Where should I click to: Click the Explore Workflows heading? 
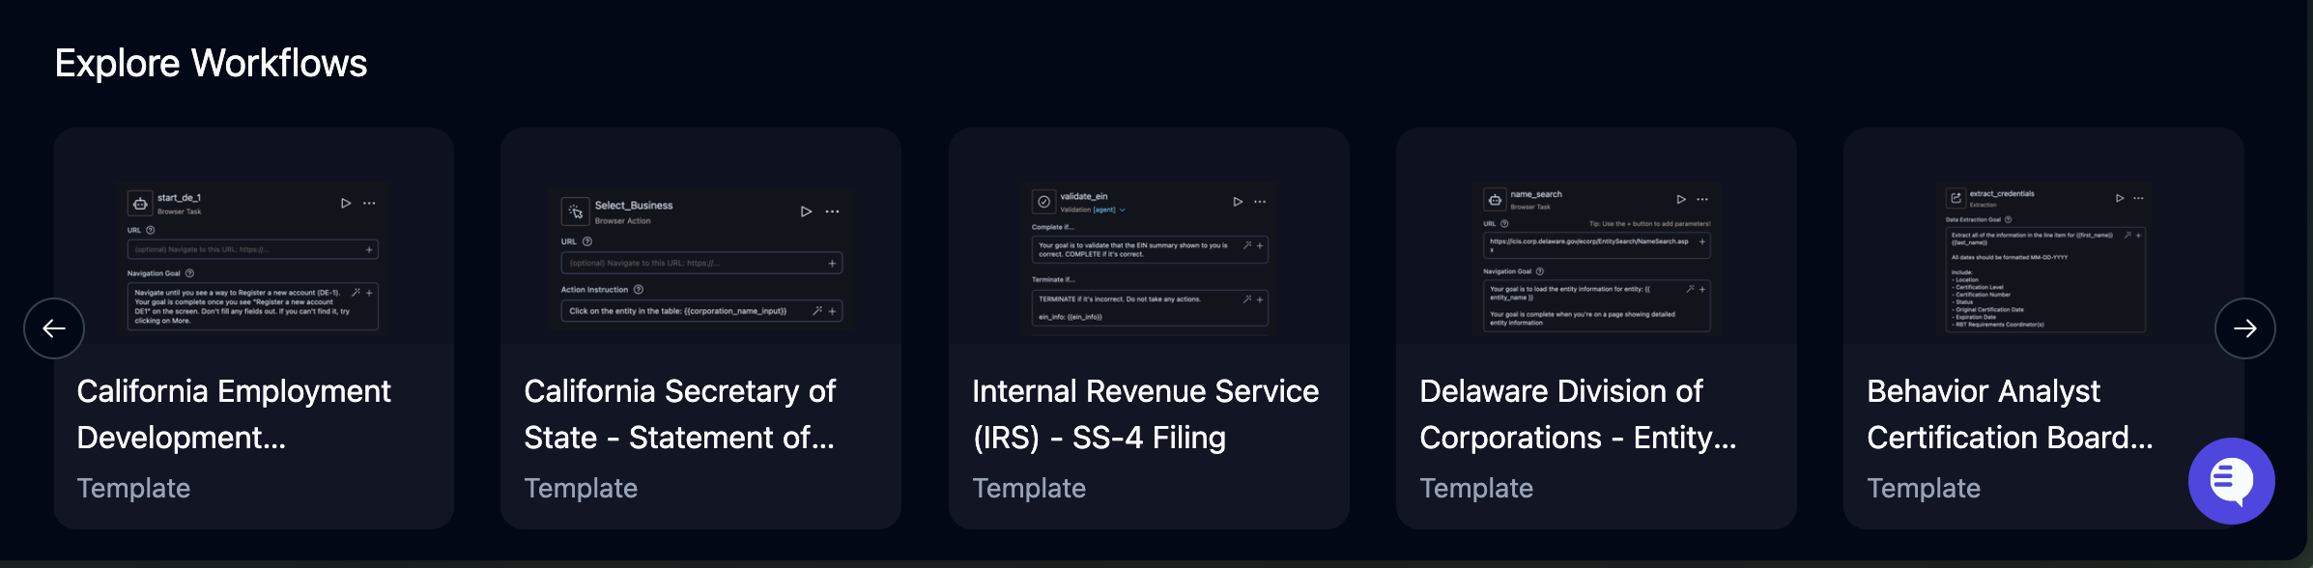point(211,64)
